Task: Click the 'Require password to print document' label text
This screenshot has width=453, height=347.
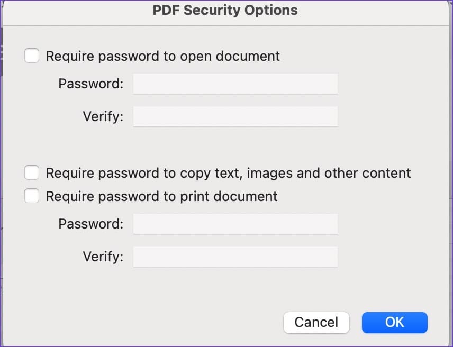Action: pyautogui.click(x=161, y=196)
